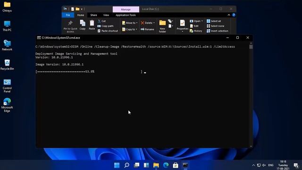Image resolution: width=302 pixels, height=170 pixels.
Task: Click the Paste icon in Explorer ribbon
Action: 92,25
